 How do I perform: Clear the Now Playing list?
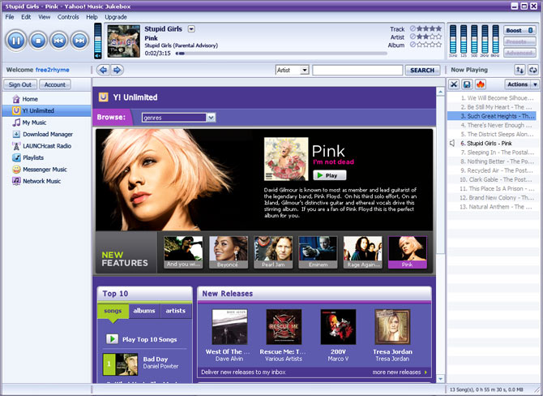(455, 84)
